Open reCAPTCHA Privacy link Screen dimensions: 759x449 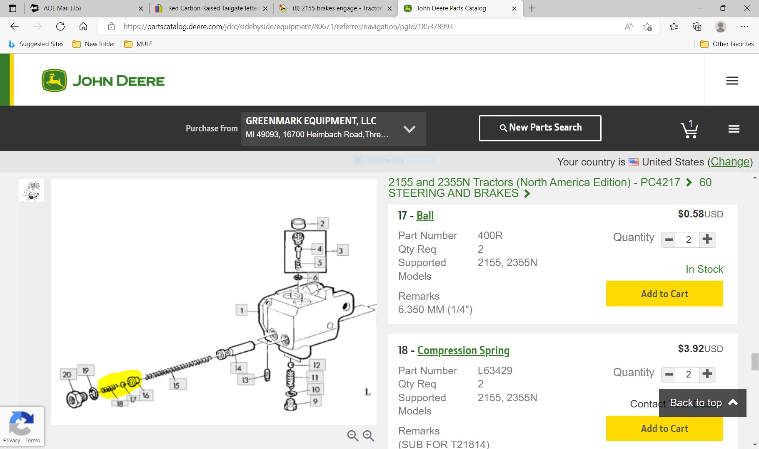click(11, 441)
